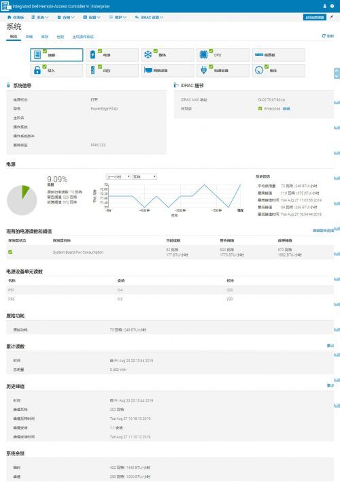340x486 pixels.
Task: Open the CPU tile with chip icon
Action: tap(223, 55)
